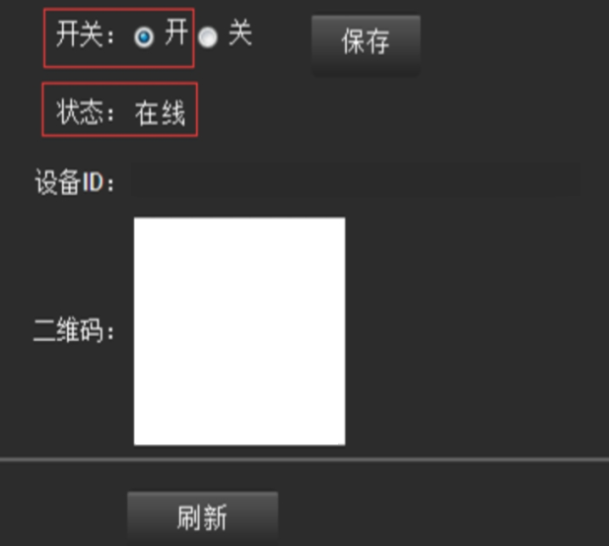Turn the switch on via blue radio dot

coord(144,37)
